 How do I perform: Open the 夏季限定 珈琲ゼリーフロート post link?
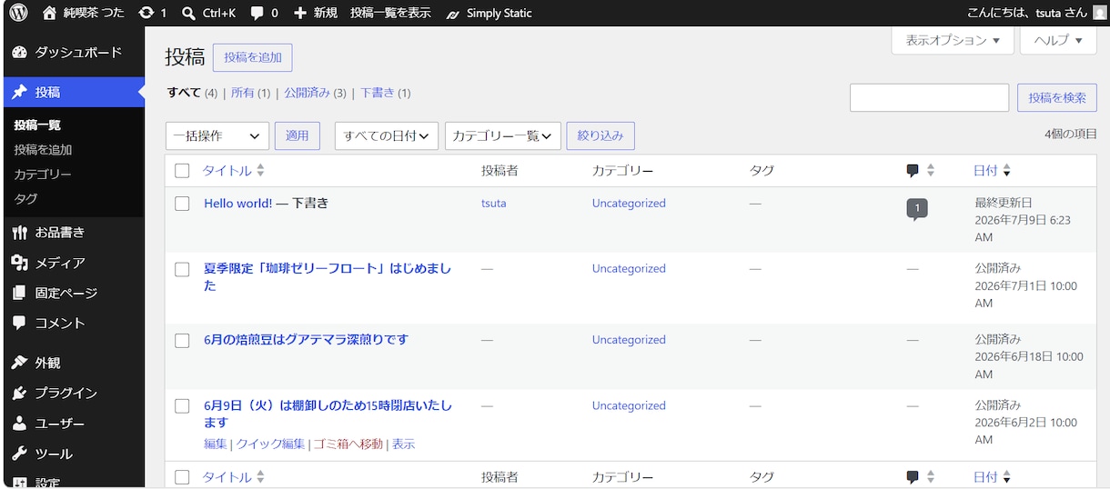pos(328,277)
